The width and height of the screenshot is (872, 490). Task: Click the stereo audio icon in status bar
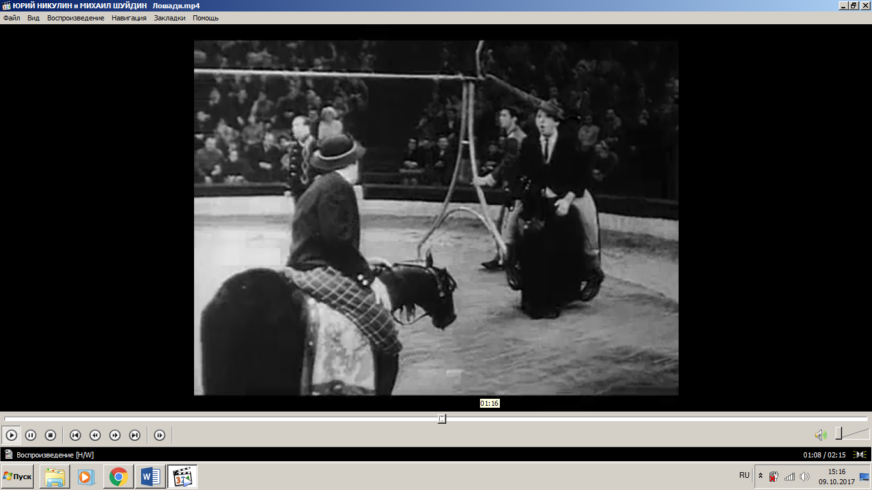[859, 455]
